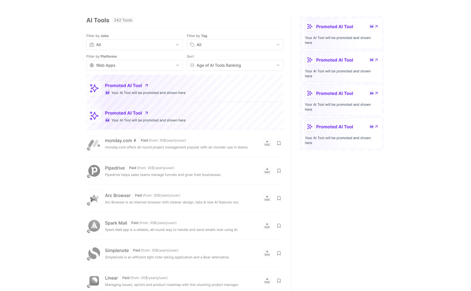The width and height of the screenshot is (471, 291).
Task: Upvote Simplenote
Action: (267, 253)
